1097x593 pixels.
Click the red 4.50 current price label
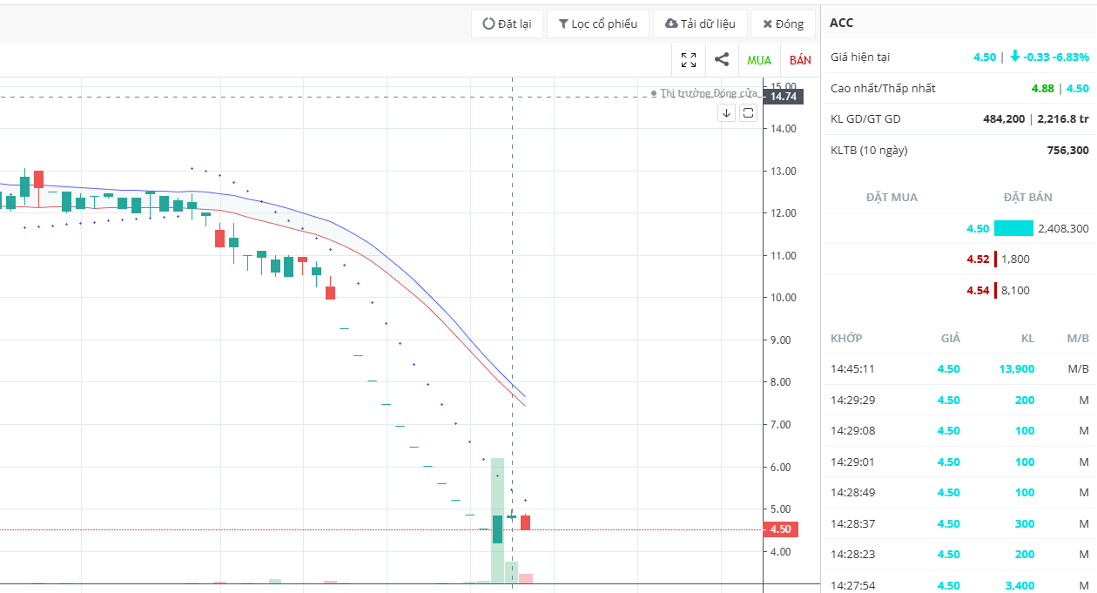tap(781, 529)
